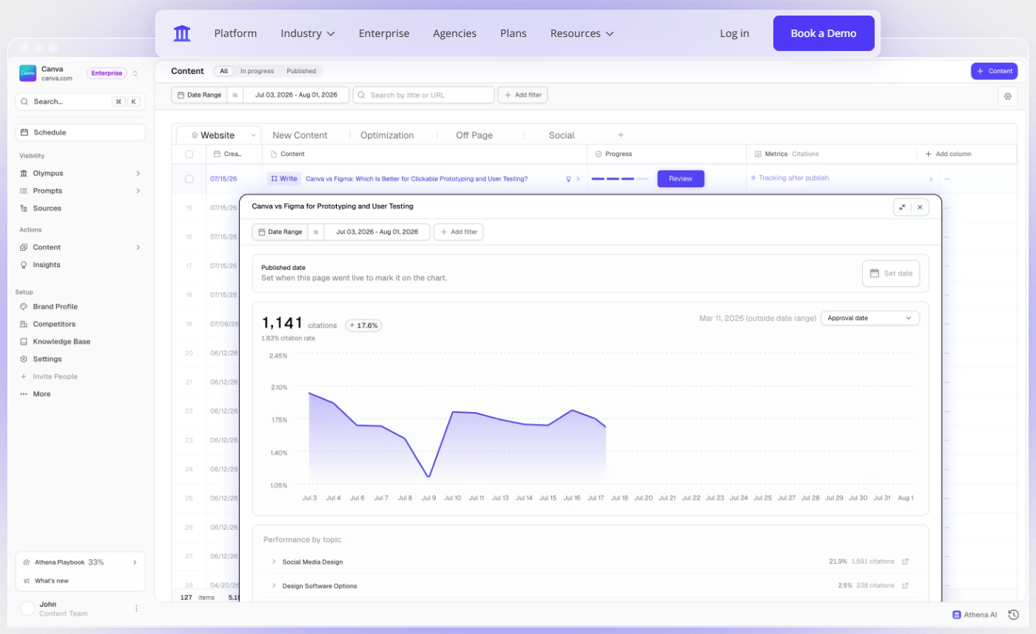Expand the Olympus submenu chevron
This screenshot has width=1036, height=634.
point(138,173)
